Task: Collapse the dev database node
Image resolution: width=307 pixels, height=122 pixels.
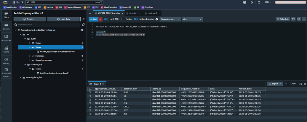Action: (20, 34)
